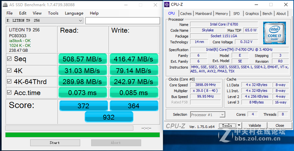Toggle the Acc.time test checkbox

click(9, 93)
